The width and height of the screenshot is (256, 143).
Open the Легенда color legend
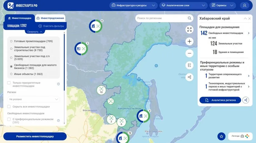coord(240,136)
